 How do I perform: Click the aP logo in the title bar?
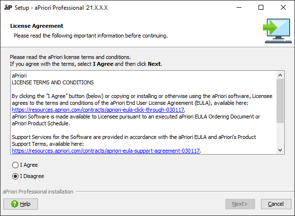7,7
